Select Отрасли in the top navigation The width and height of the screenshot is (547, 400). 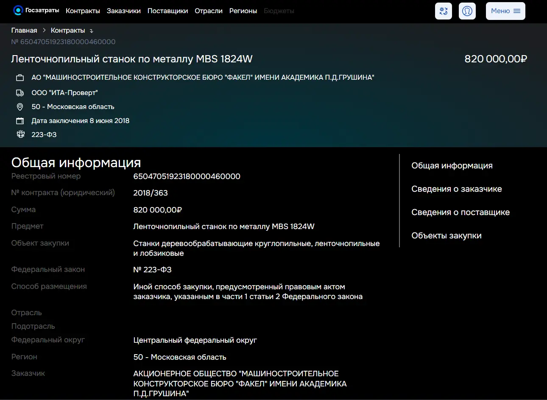209,11
